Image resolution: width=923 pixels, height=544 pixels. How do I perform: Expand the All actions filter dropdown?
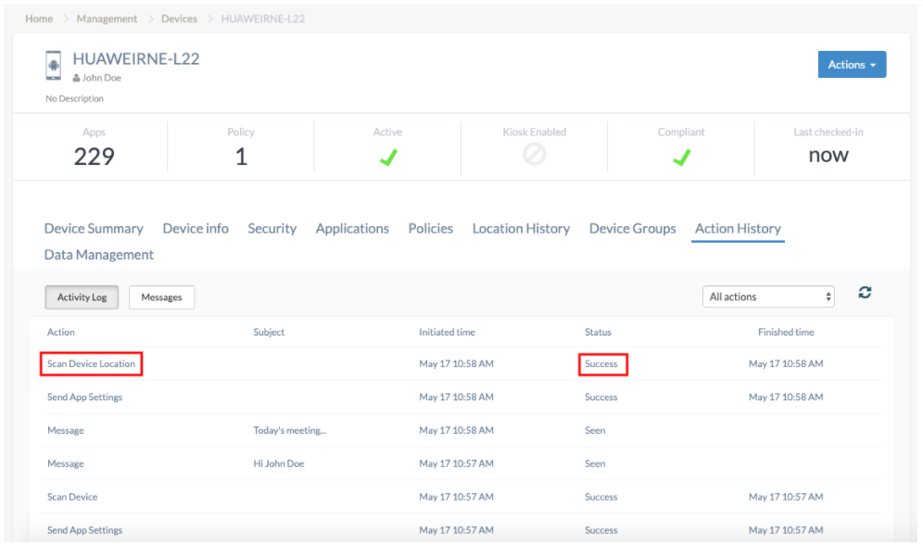point(768,297)
